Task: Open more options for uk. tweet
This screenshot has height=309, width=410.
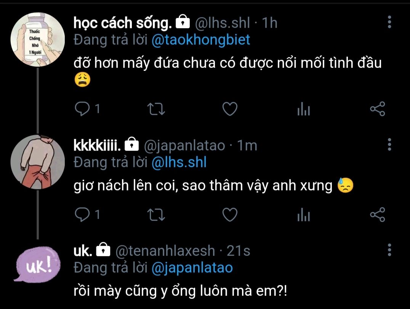Action: point(389,250)
